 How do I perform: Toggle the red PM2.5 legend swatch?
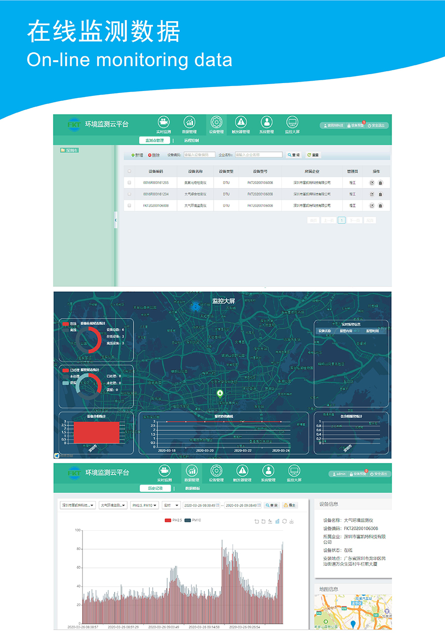coord(168,520)
